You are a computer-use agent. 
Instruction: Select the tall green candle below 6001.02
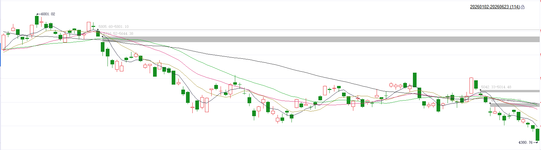(37, 20)
